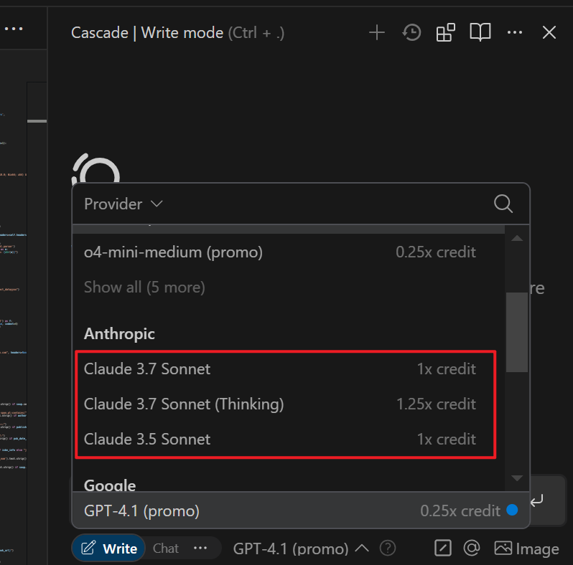
Task: Start a new Cascade conversation with plus icon
Action: click(x=377, y=33)
